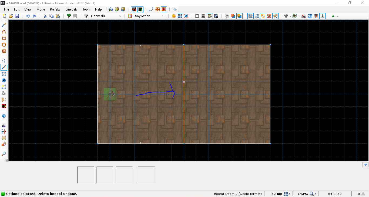369x197 pixels.
Task: Click the curved linedef tool icon
Action: pyautogui.click(x=151, y=9)
